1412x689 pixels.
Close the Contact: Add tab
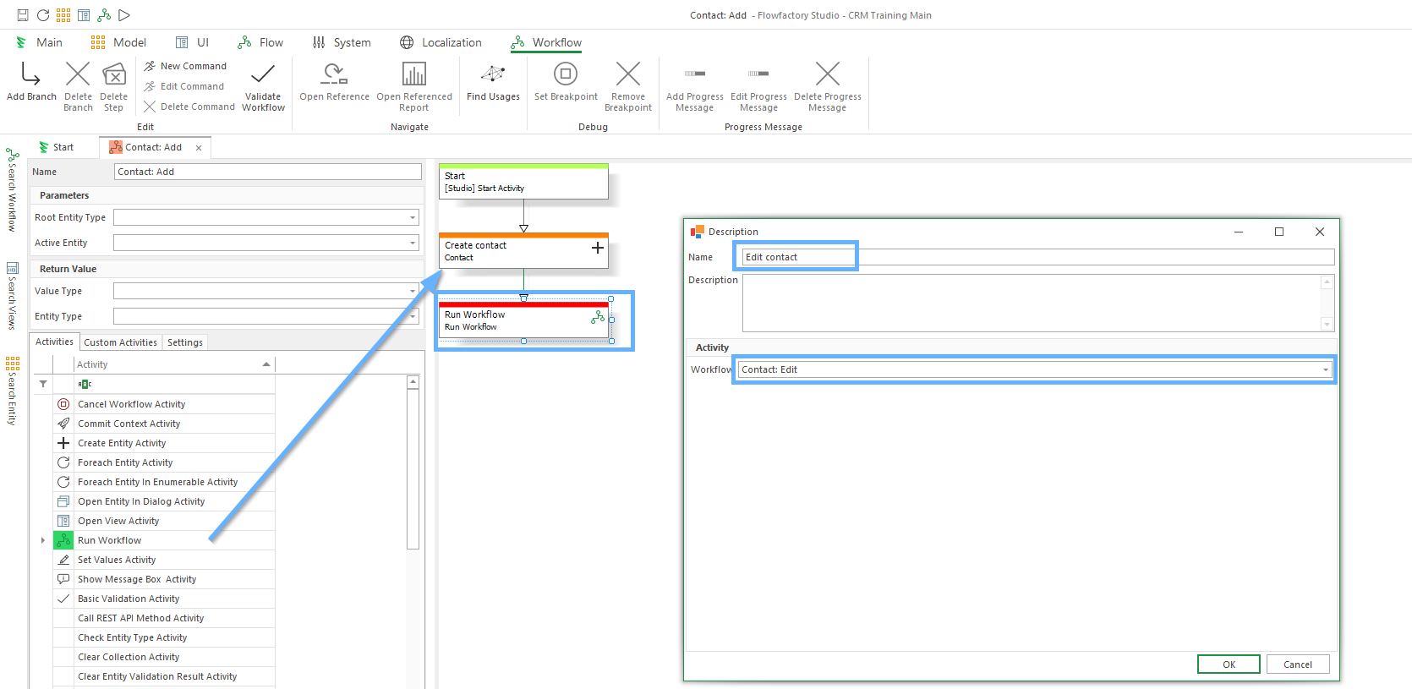point(199,148)
